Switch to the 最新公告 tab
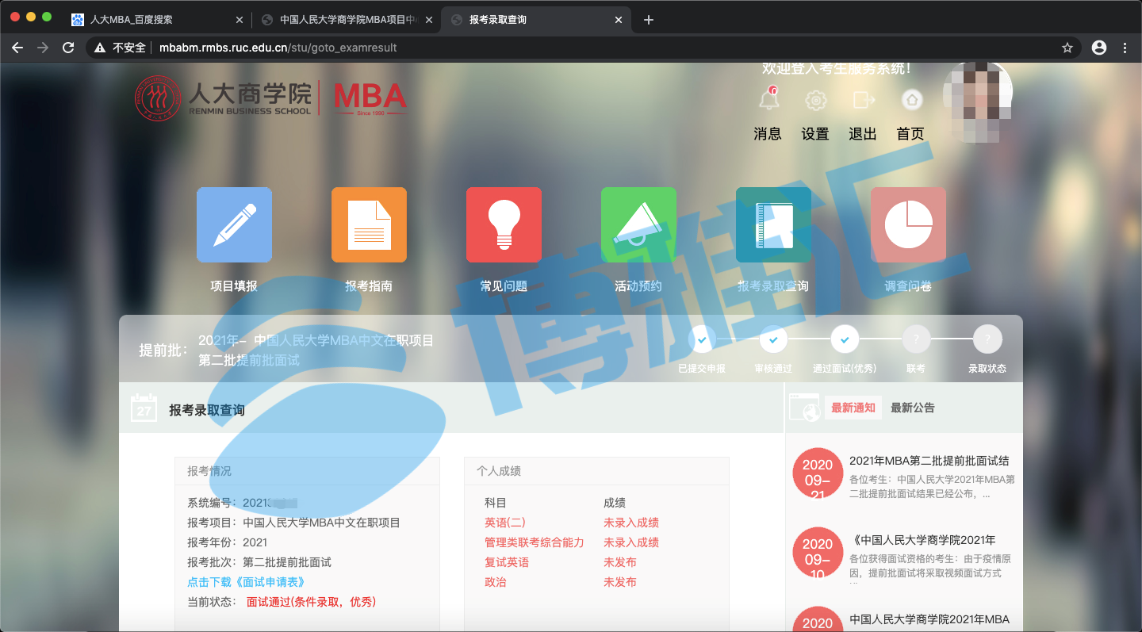 913,408
